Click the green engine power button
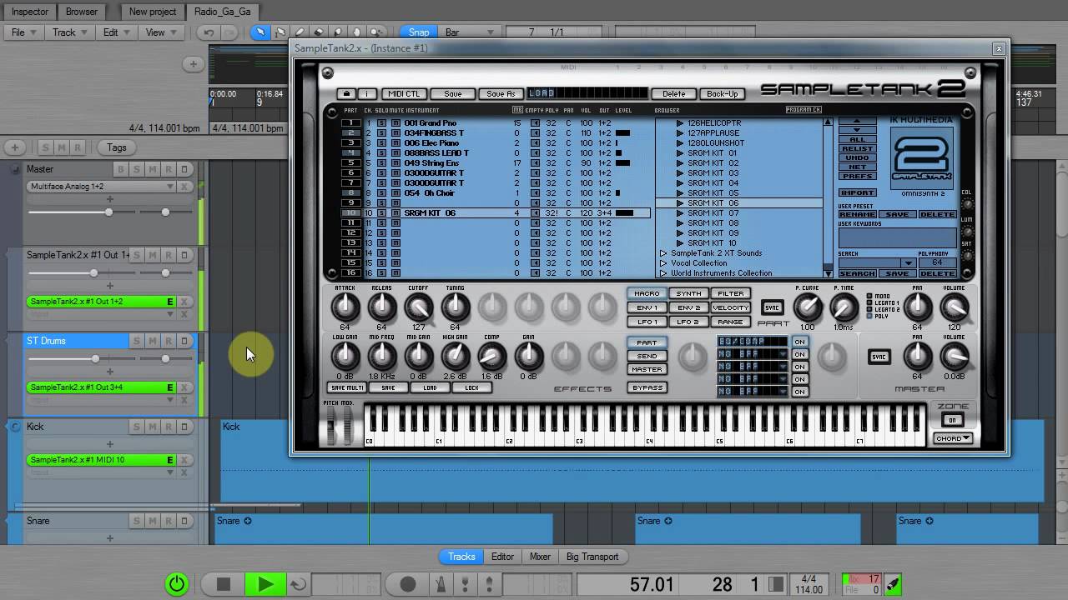The height and width of the screenshot is (600, 1068). (177, 584)
